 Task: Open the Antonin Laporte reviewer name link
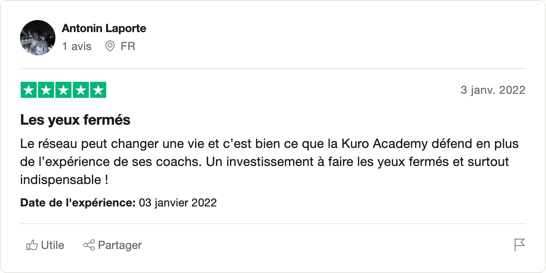(x=104, y=28)
